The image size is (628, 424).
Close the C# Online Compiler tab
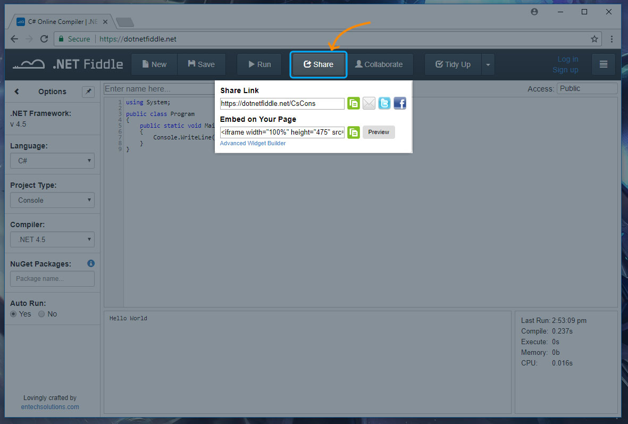pos(105,22)
